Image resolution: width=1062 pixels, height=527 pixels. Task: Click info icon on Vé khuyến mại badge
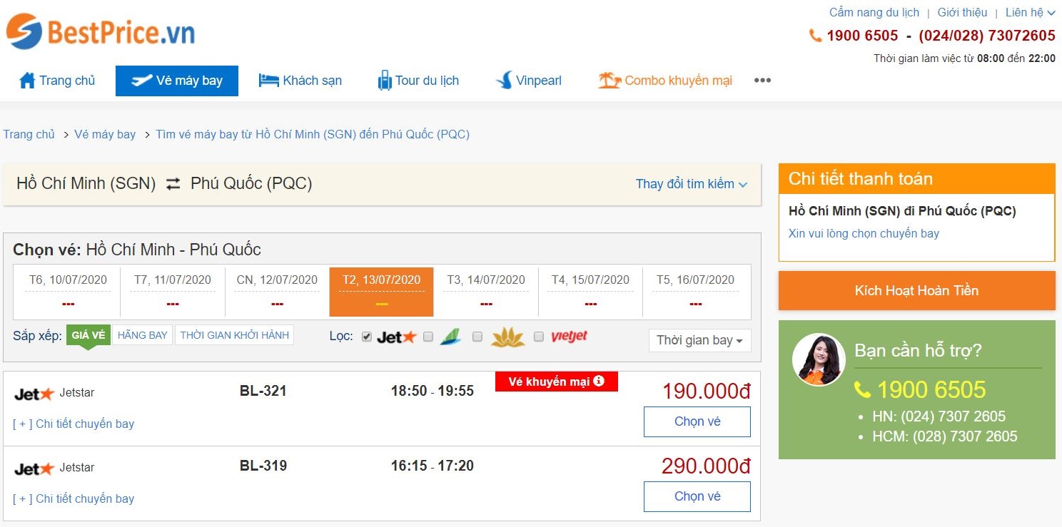click(x=599, y=381)
